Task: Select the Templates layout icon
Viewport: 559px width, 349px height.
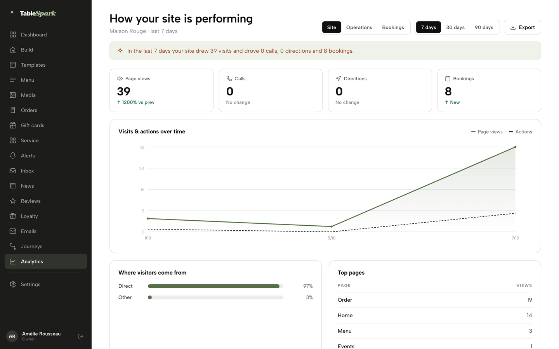Action: tap(13, 65)
